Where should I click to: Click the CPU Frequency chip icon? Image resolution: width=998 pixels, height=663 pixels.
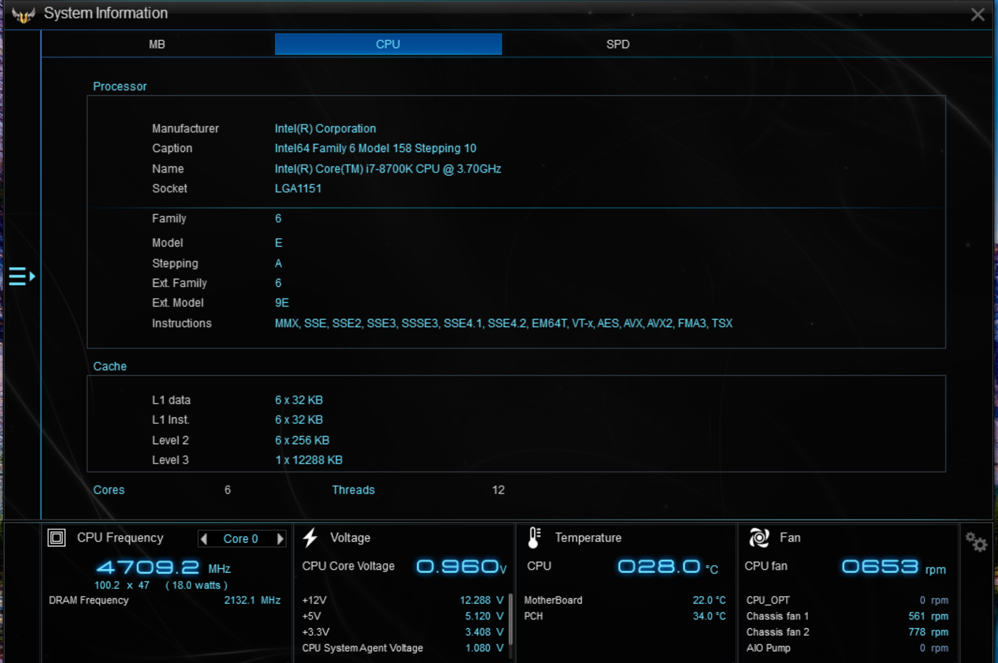57,538
